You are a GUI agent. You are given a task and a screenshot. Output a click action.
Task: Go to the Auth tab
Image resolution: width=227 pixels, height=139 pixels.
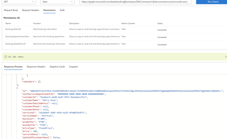coord(62,10)
